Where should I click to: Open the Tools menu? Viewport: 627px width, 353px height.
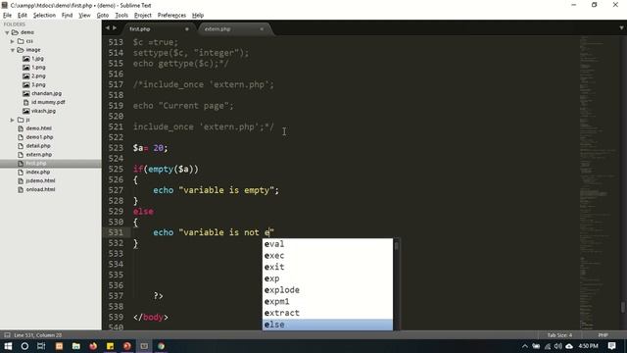(121, 16)
